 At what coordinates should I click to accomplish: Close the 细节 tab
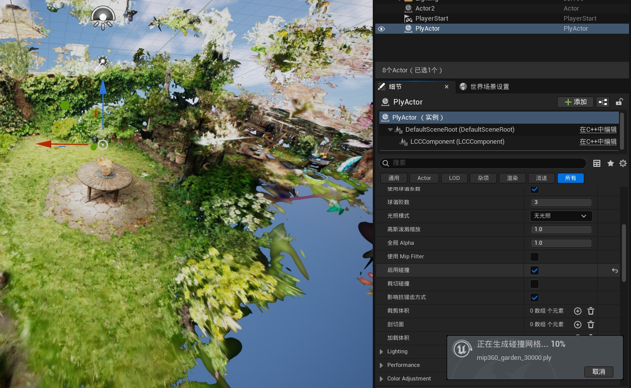click(447, 87)
